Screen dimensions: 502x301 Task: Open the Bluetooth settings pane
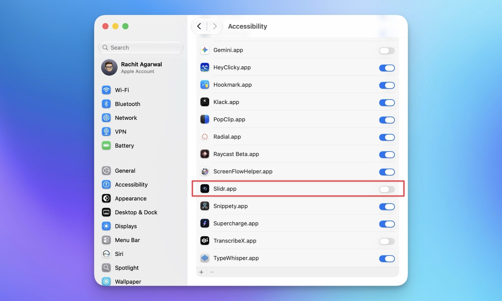pos(141,104)
